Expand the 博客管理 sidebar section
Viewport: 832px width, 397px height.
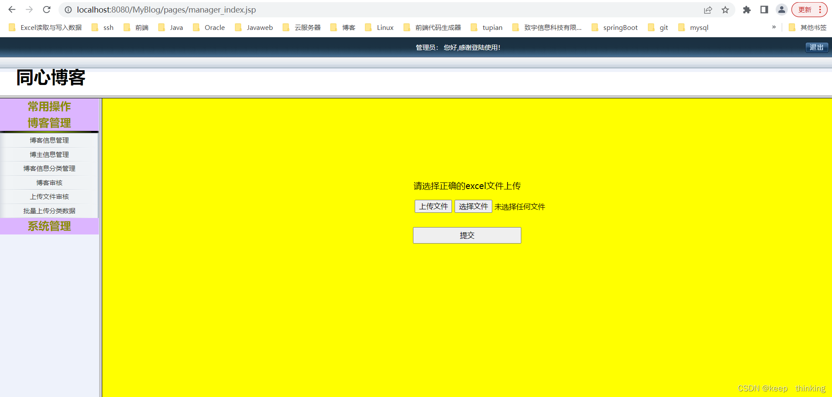click(x=49, y=123)
